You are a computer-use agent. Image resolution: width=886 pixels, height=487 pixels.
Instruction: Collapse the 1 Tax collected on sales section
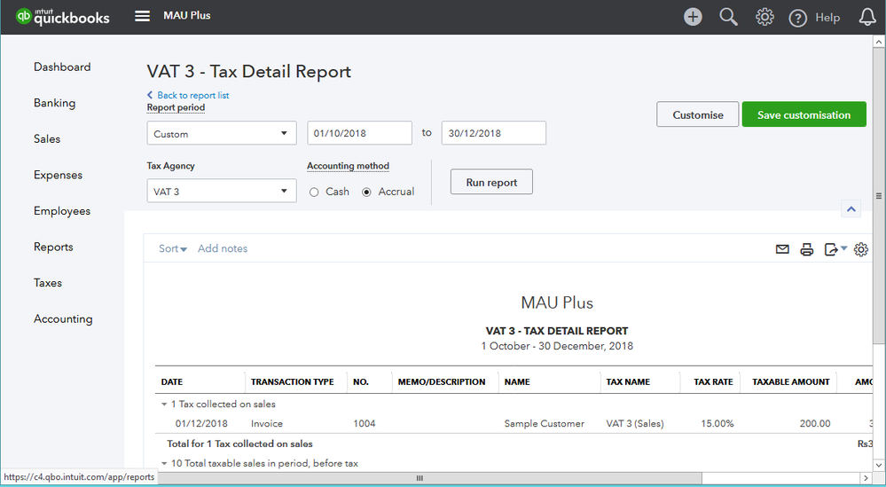point(164,405)
